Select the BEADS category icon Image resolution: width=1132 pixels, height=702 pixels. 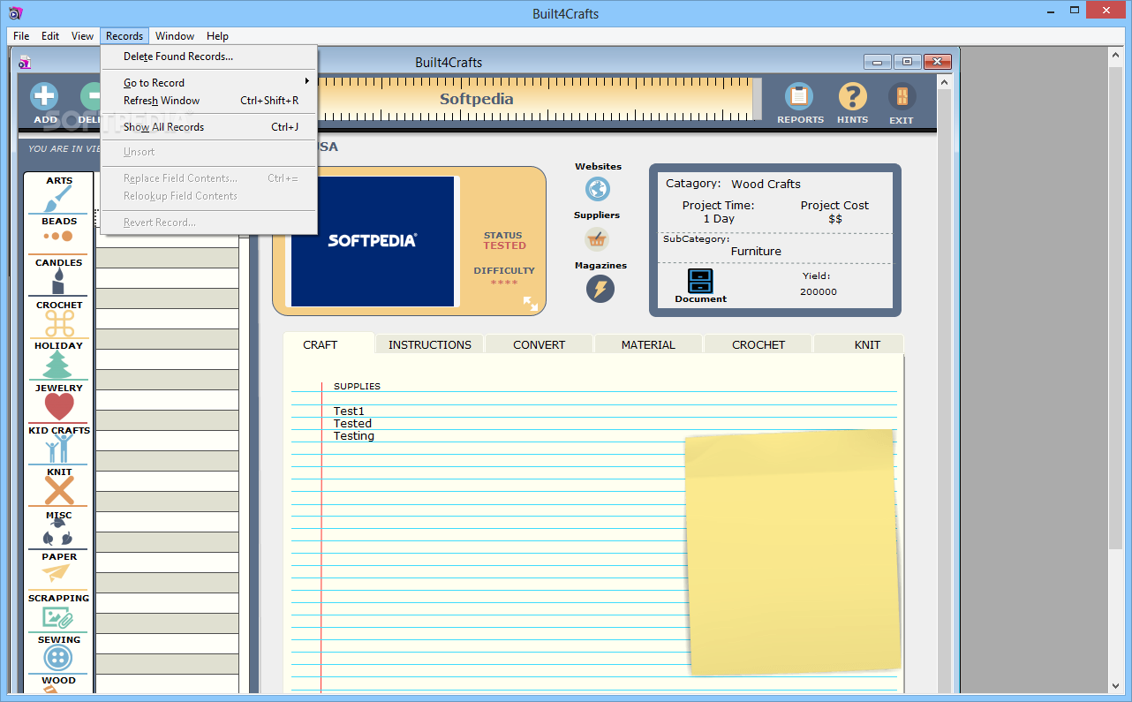coord(58,236)
